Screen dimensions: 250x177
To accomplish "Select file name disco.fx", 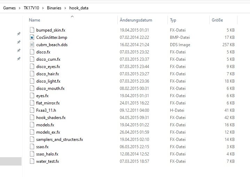I will [x=43, y=52].
